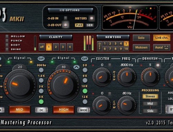Click the Exciter LOW amount knob
This screenshot has width=173, height=132.
(102, 105)
